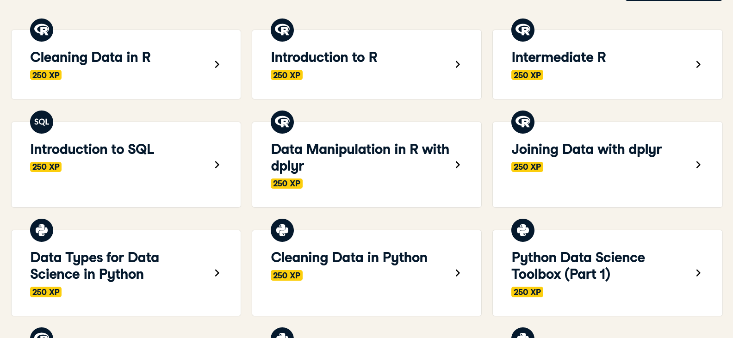
Task: Select Data Manipulation in R with dplyr title
Action: pos(360,157)
